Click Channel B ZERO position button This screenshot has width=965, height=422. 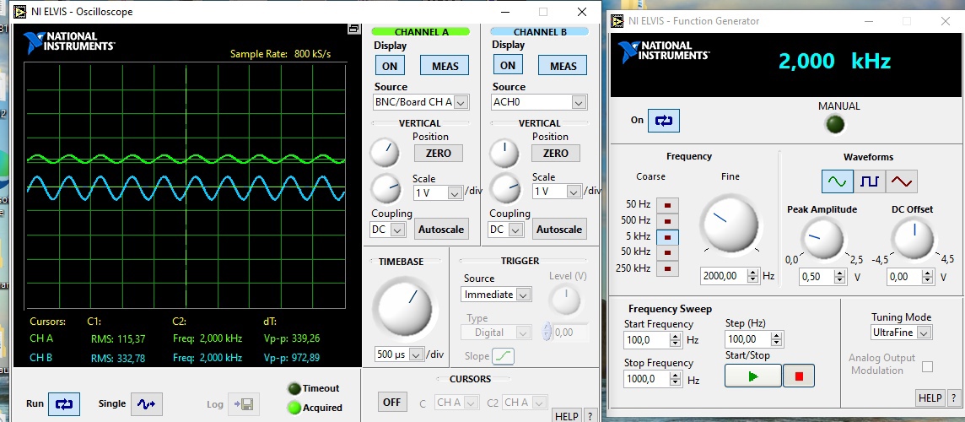tap(556, 153)
